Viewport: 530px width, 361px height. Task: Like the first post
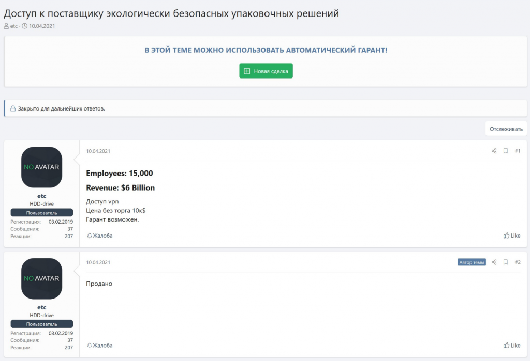513,236
